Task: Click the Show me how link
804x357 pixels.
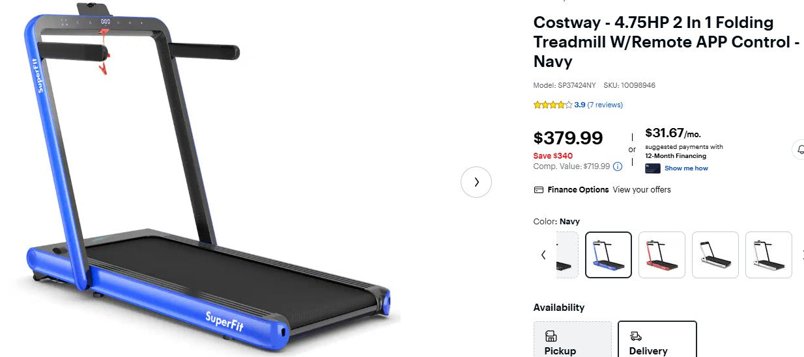Action: pyautogui.click(x=686, y=168)
